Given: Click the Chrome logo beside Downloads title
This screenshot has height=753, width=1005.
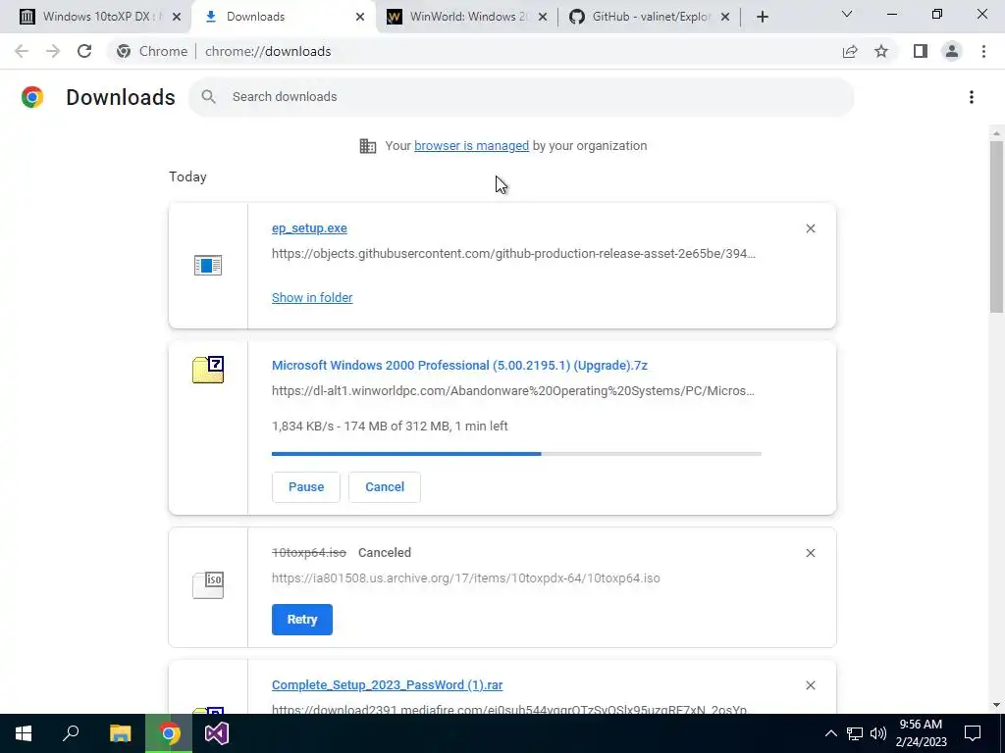Looking at the screenshot, I should click(32, 97).
